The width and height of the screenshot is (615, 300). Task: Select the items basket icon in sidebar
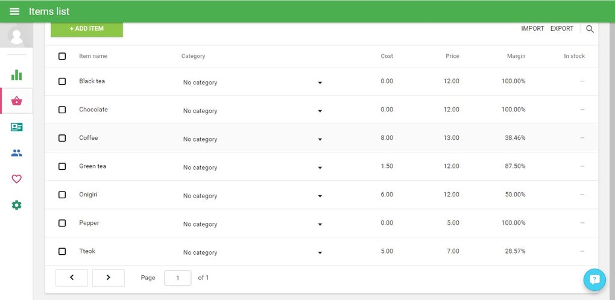pos(16,101)
